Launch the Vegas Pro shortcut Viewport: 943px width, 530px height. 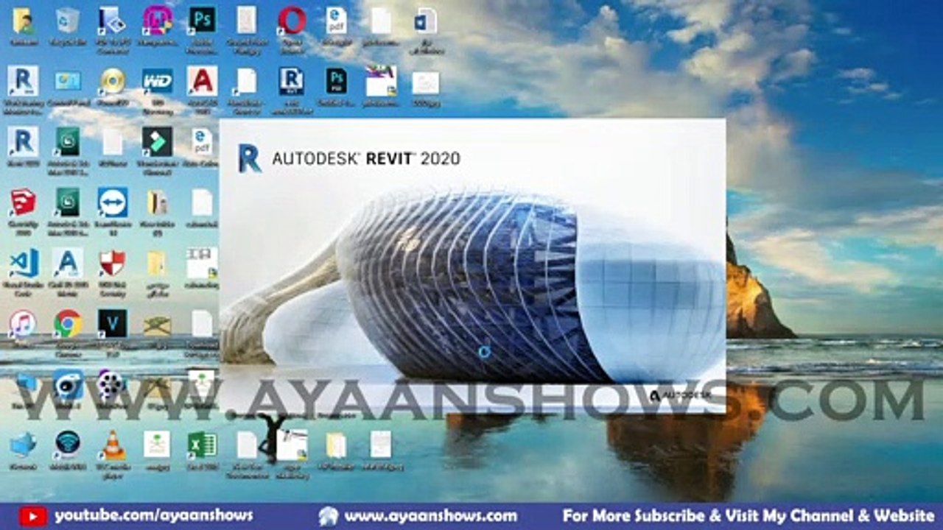(x=113, y=323)
